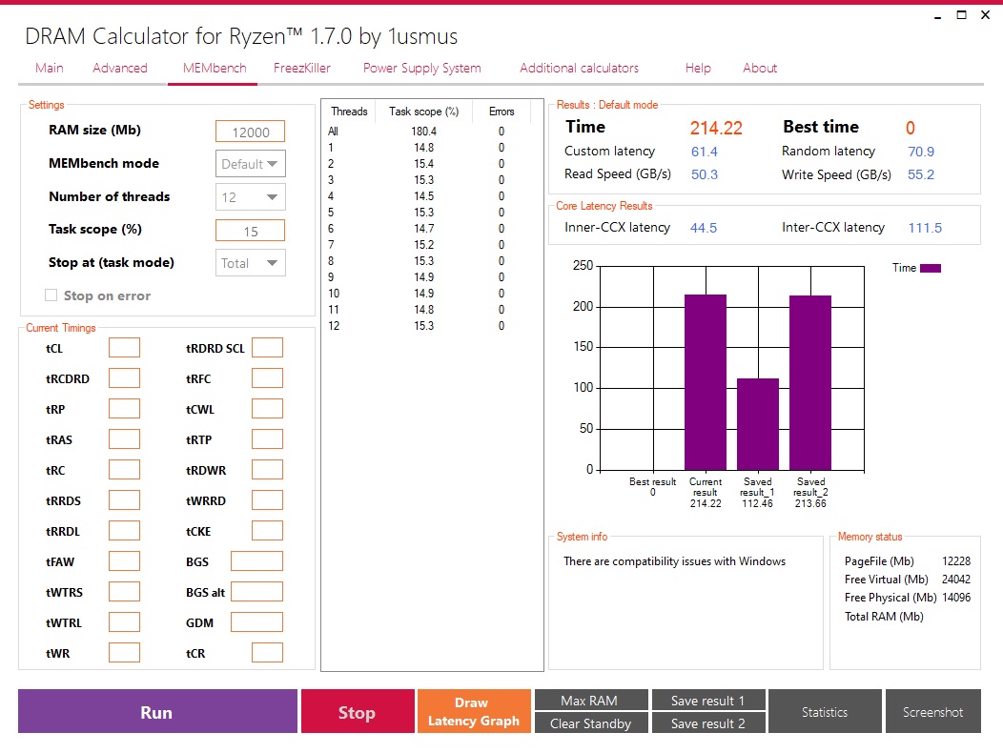Click the Custom latency value 61.4
This screenshot has height=753, width=1003.
[x=705, y=152]
